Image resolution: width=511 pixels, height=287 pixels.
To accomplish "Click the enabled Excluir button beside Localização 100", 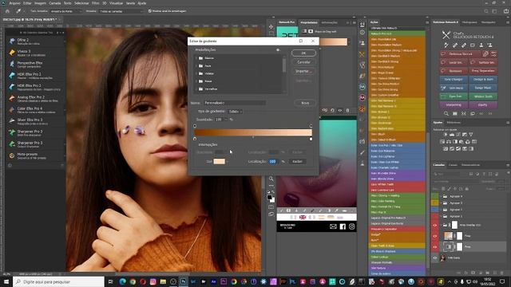I will tap(297, 161).
